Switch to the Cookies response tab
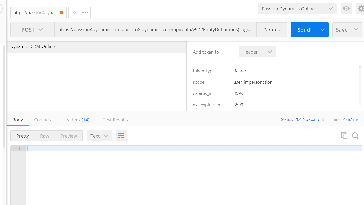 click(x=42, y=120)
